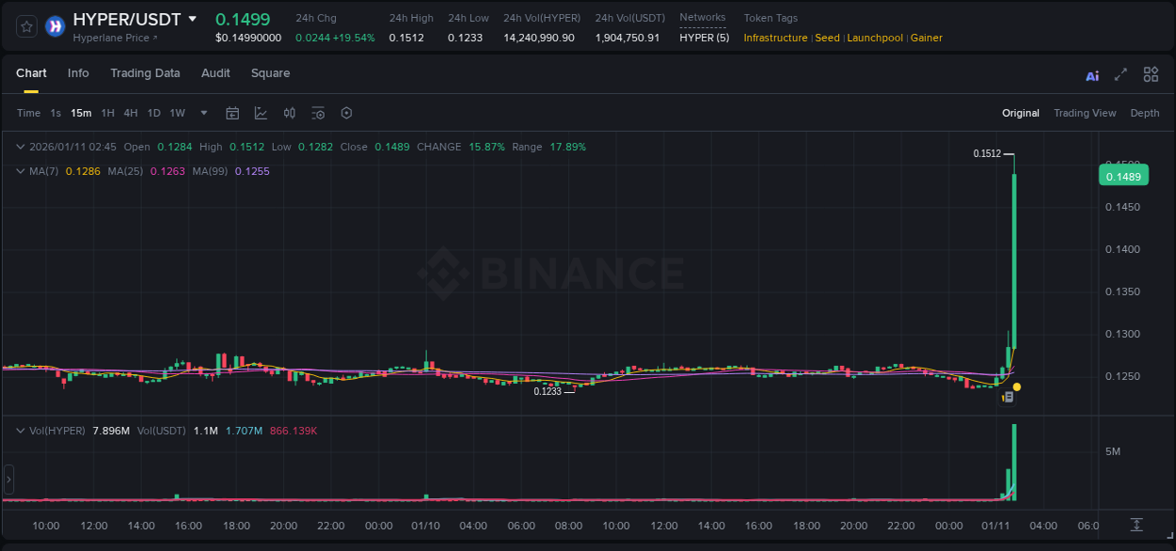
Task: Select the 4H time interval
Action: pos(131,113)
